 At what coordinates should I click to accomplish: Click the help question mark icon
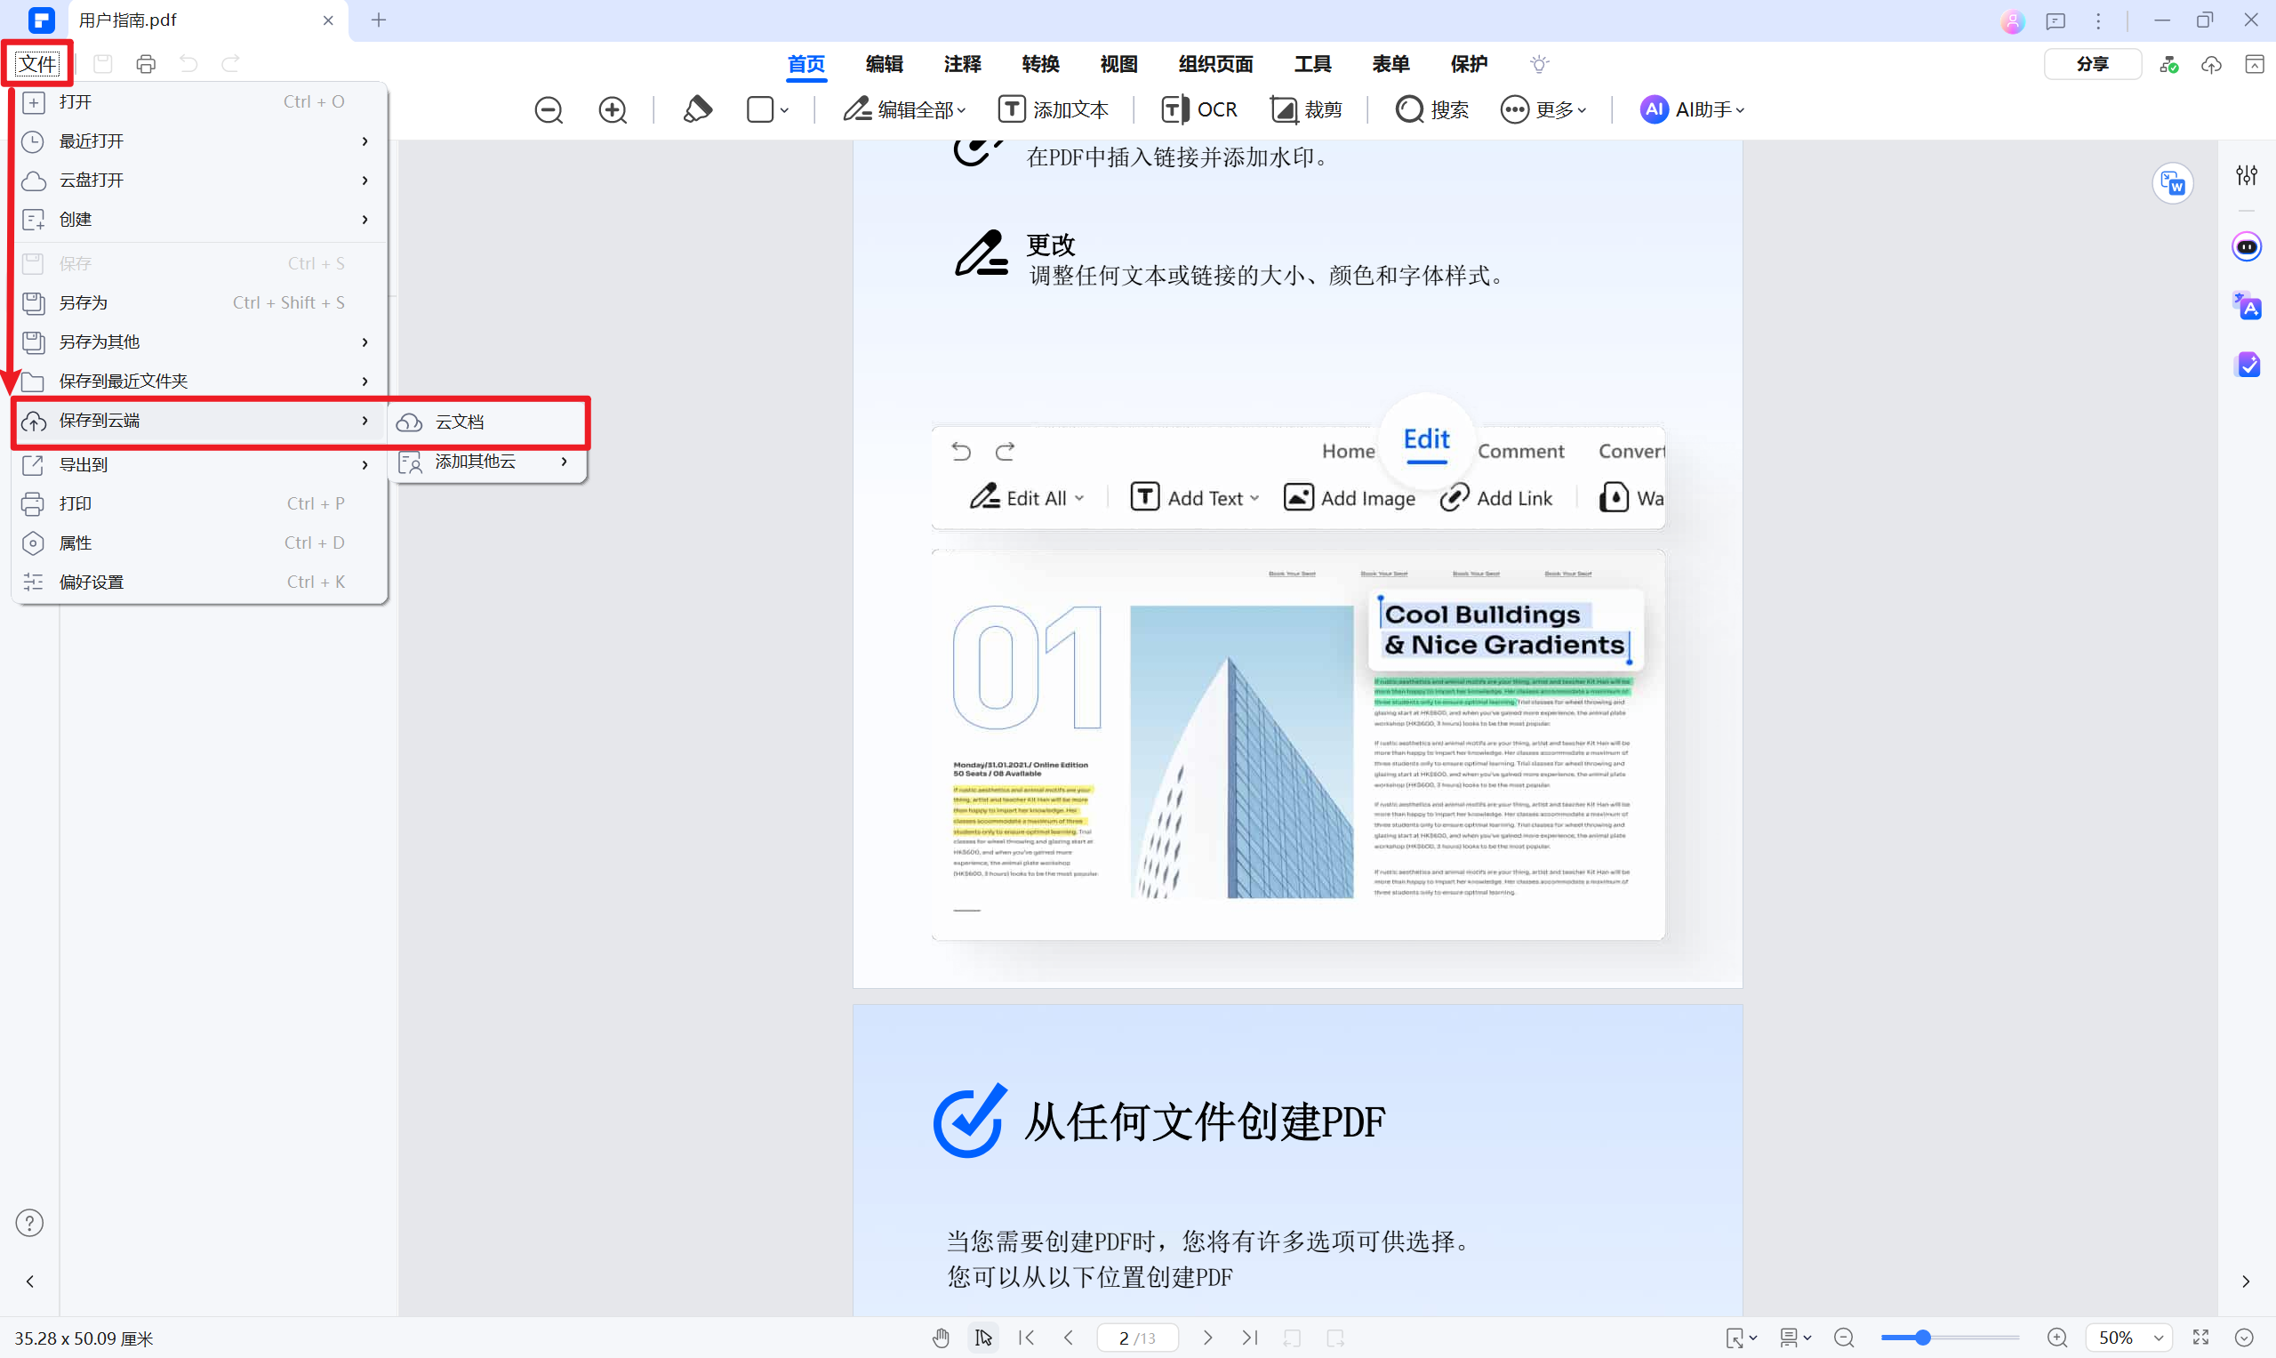(29, 1224)
